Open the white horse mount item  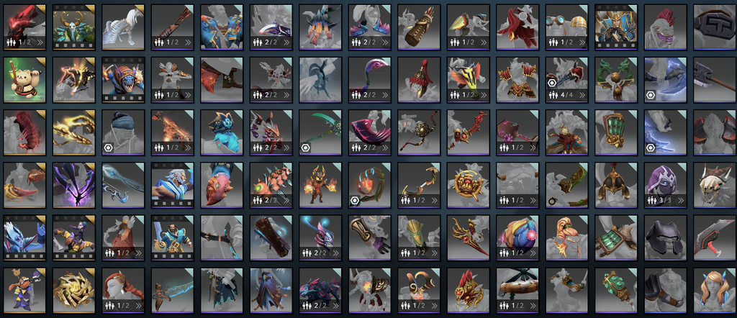(x=123, y=27)
